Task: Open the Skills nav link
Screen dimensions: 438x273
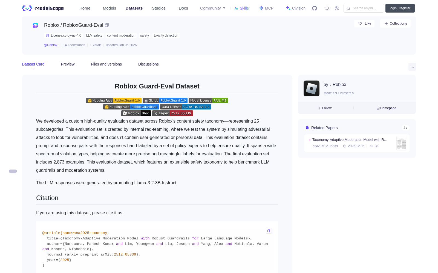Action: [241, 8]
